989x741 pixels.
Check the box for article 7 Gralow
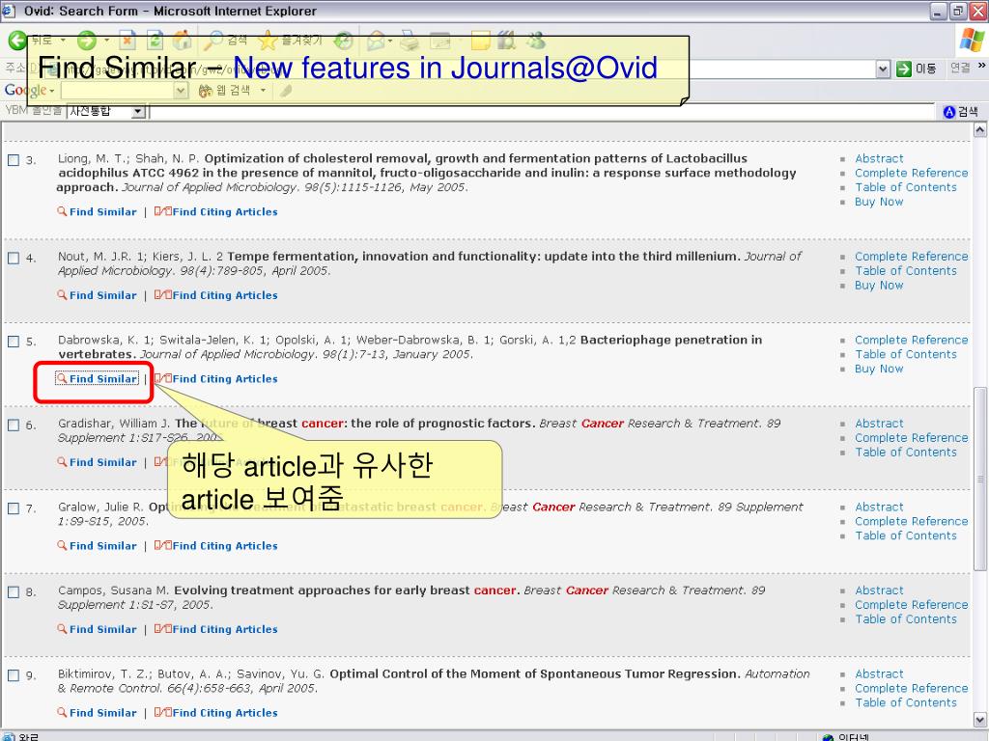[x=14, y=508]
